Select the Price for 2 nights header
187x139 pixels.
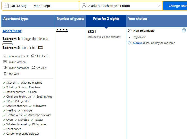click(106, 19)
